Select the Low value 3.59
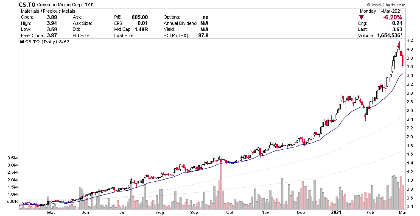The width and height of the screenshot is (420, 216). [x=52, y=29]
